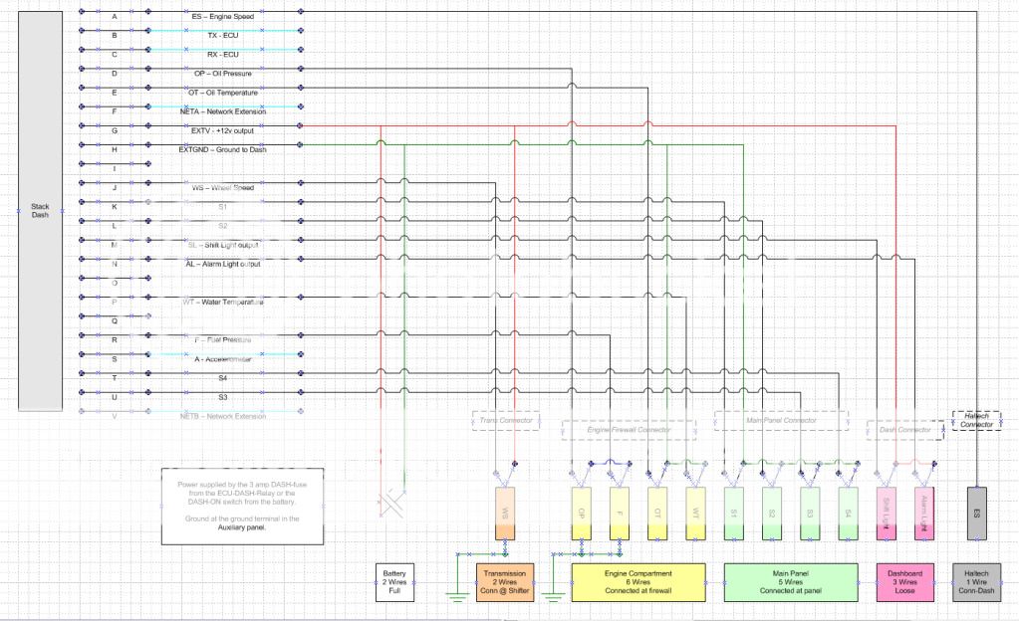
Task: Select pin letter R
Action: point(115,339)
